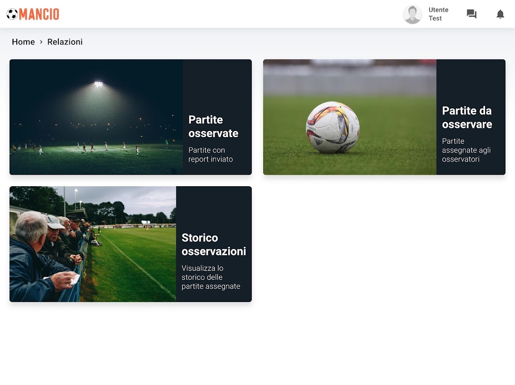515x385 pixels.
Task: Open the Partite da osservare card title
Action: point(467,117)
